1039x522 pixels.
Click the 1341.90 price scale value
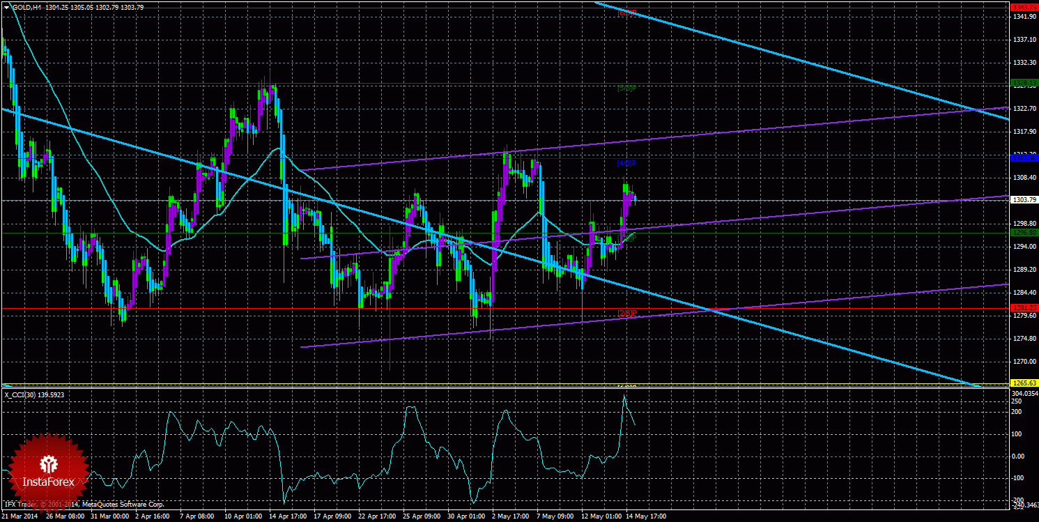[1023, 16]
